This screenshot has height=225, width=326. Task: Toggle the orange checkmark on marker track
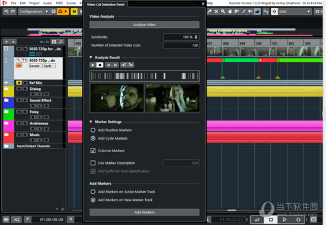coord(19,66)
